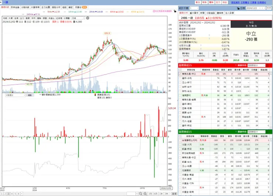
Task: Toggle the 投信 indicator button
Action: 16,18
